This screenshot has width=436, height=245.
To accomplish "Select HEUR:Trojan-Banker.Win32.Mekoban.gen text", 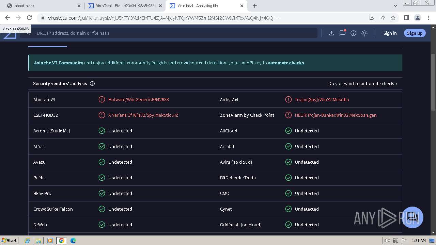I will [x=336, y=115].
